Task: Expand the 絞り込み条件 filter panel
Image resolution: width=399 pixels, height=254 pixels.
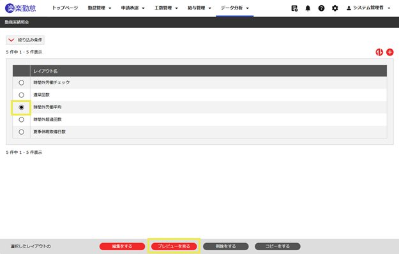Action: pyautogui.click(x=25, y=40)
